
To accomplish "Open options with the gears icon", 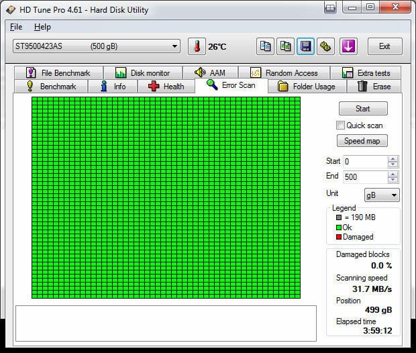I will pos(325,46).
